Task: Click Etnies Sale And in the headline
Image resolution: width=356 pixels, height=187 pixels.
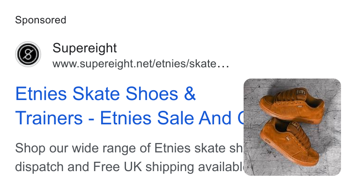Action: 166,118
